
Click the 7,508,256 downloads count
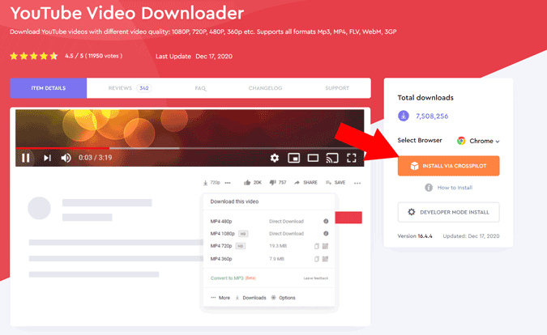click(432, 117)
